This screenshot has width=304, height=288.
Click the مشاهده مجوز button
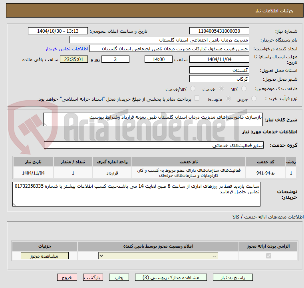tap(45, 256)
